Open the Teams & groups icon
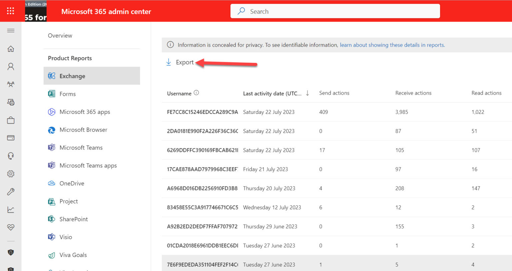The height and width of the screenshot is (271, 512). [10, 84]
